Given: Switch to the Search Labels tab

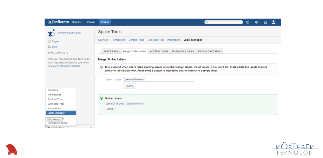Looking at the screenshot, I should (112, 51).
